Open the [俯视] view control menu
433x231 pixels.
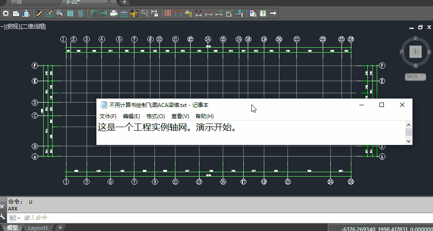[12, 27]
